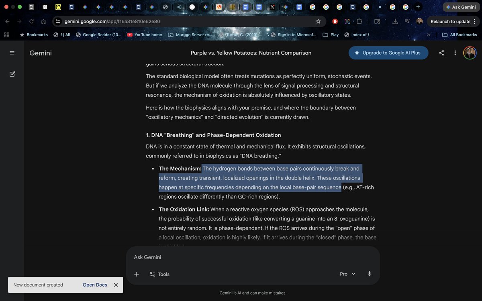This screenshot has height=301, width=482.
Task: Open the Chrome profile avatar in toolbar
Action: click(419, 22)
